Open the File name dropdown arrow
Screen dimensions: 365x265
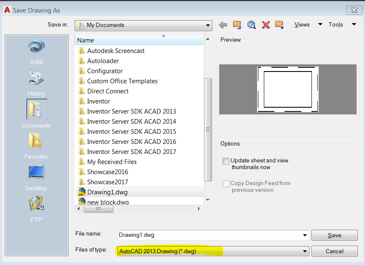coord(305,235)
